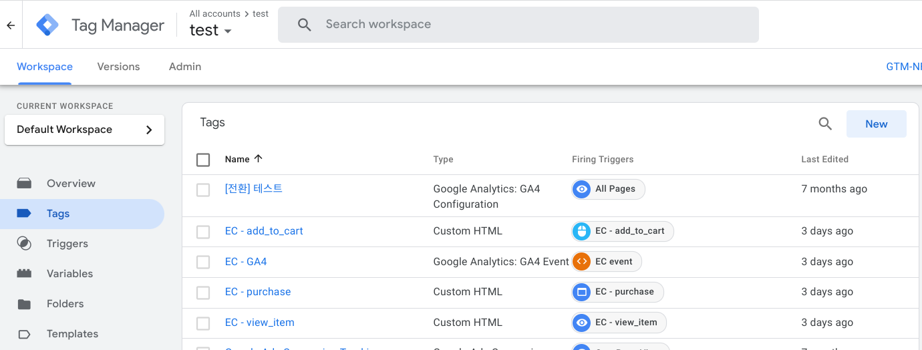Check the EC - add_to_cart row checkbox
Image resolution: width=922 pixels, height=350 pixels.
tap(203, 232)
